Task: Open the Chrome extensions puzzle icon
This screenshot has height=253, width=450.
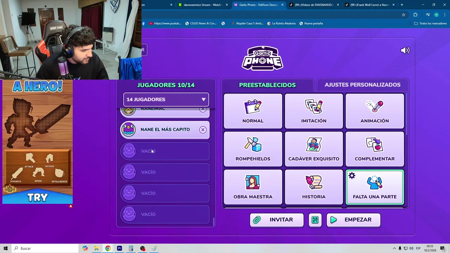Action: 416,15
